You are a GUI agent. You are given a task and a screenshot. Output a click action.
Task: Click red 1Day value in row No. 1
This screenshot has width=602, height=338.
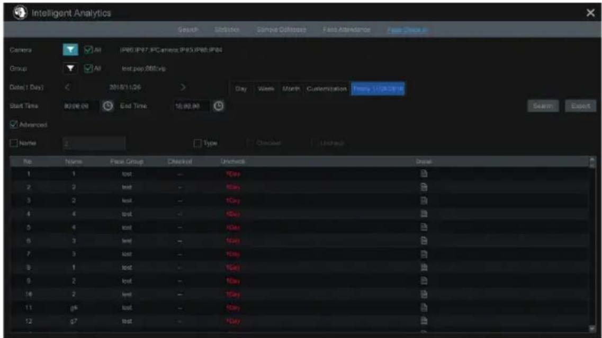pyautogui.click(x=233, y=174)
